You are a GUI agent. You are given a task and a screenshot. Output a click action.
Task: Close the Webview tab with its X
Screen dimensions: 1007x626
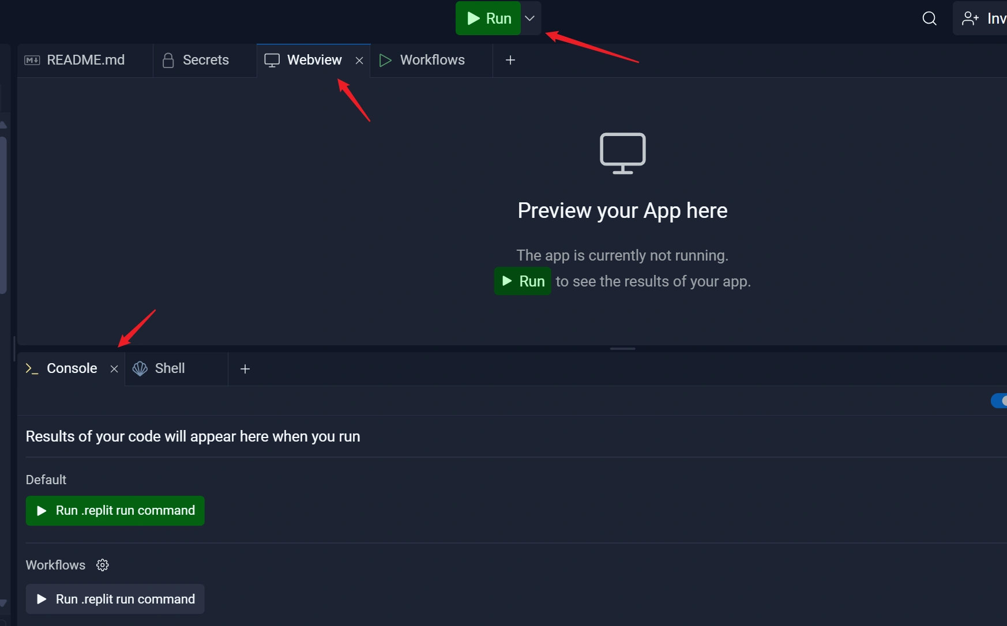[359, 60]
